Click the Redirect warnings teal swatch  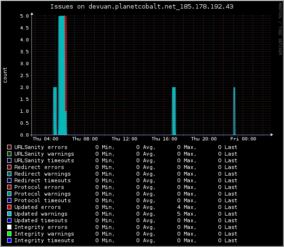point(9,174)
